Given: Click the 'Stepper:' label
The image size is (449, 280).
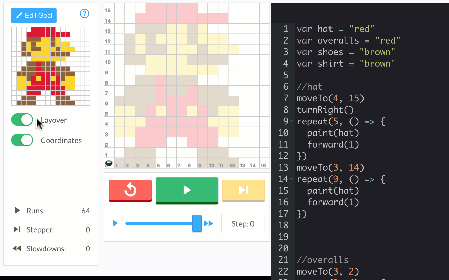Looking at the screenshot, I should (x=41, y=230).
